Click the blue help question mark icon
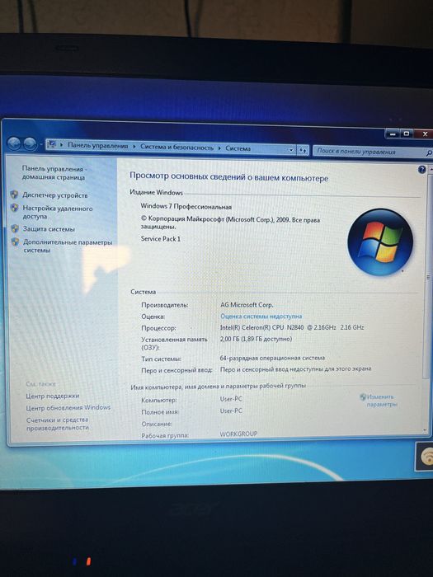Screen dimensions: 433x577 click(x=422, y=170)
